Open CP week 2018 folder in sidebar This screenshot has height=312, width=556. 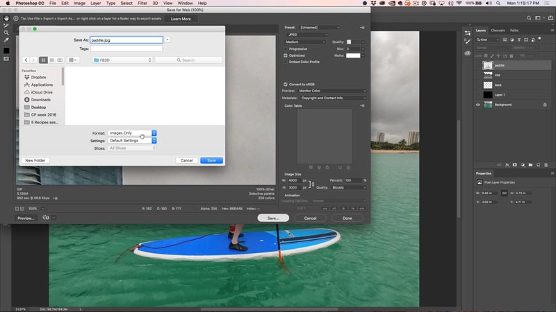click(x=40, y=115)
